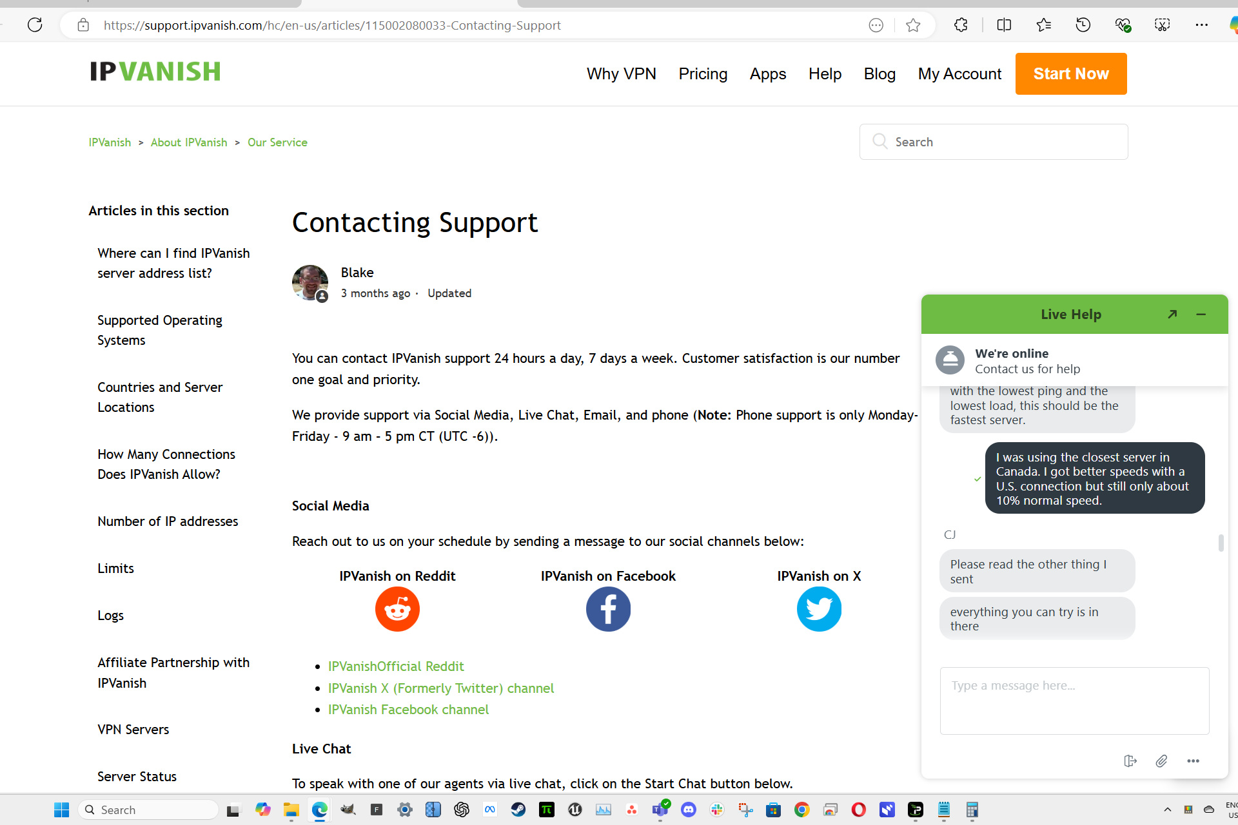Click the IPVanish X (Twitter) channel link
1238x825 pixels.
click(x=441, y=687)
